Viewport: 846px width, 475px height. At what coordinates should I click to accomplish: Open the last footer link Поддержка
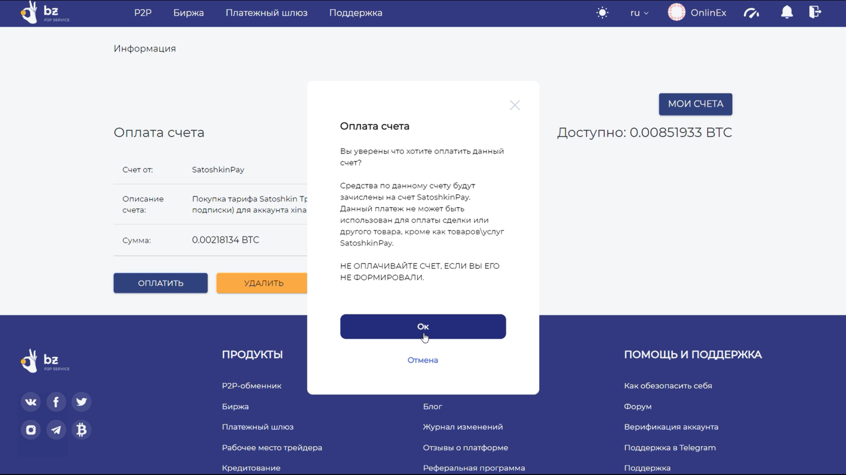[647, 468]
